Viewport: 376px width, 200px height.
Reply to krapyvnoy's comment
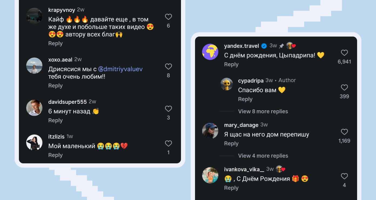pyautogui.click(x=55, y=43)
